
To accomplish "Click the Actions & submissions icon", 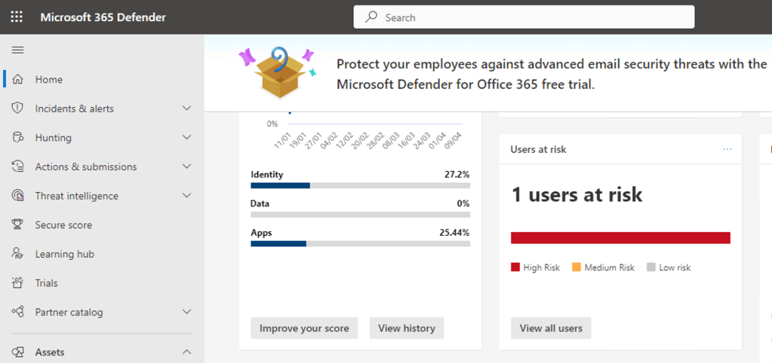I will 18,166.
